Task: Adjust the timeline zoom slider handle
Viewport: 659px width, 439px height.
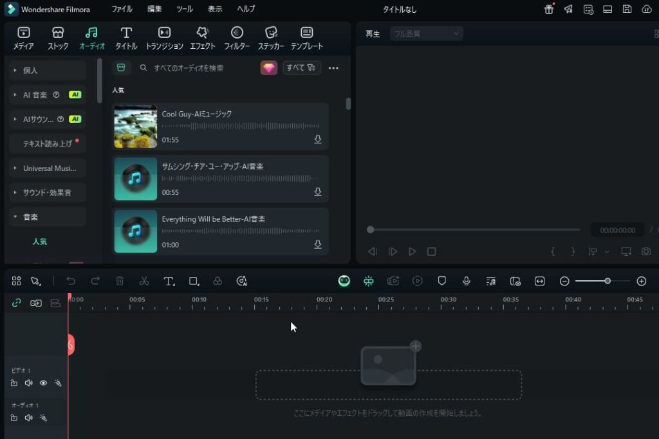Action: (608, 281)
